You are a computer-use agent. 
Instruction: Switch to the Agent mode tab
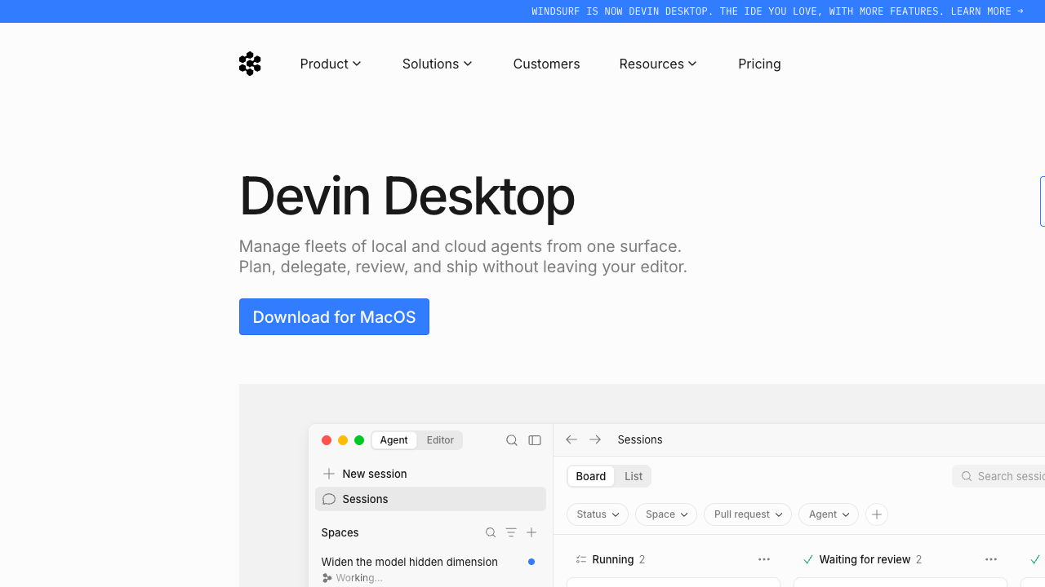pos(394,440)
